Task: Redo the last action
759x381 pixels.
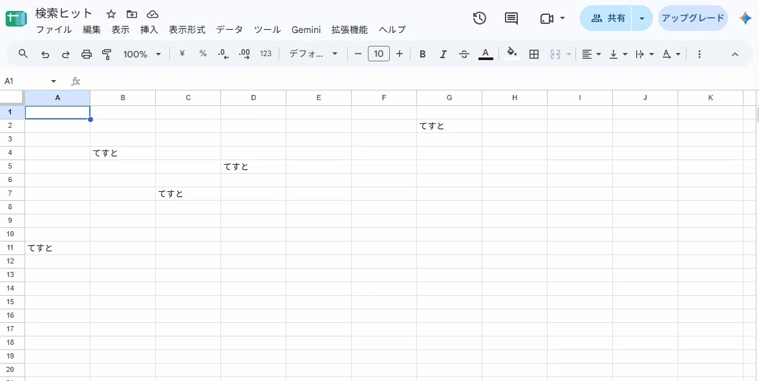Action: (65, 54)
